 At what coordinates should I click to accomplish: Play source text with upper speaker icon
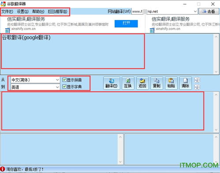click(197, 80)
